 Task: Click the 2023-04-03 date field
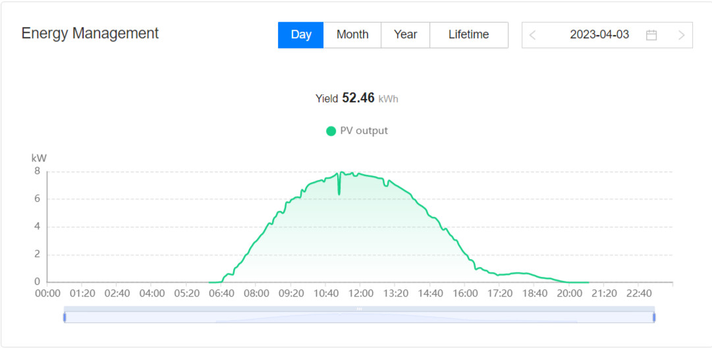coord(599,35)
